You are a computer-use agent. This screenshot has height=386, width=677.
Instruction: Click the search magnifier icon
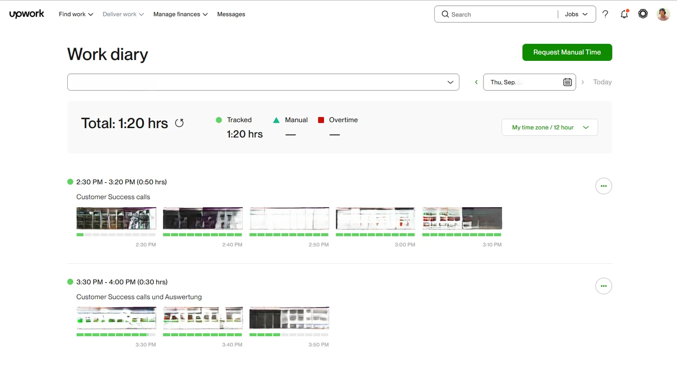click(x=445, y=14)
